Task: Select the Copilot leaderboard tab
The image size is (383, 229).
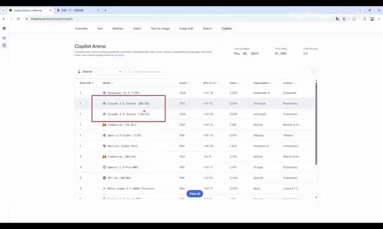Action: pyautogui.click(x=226, y=29)
